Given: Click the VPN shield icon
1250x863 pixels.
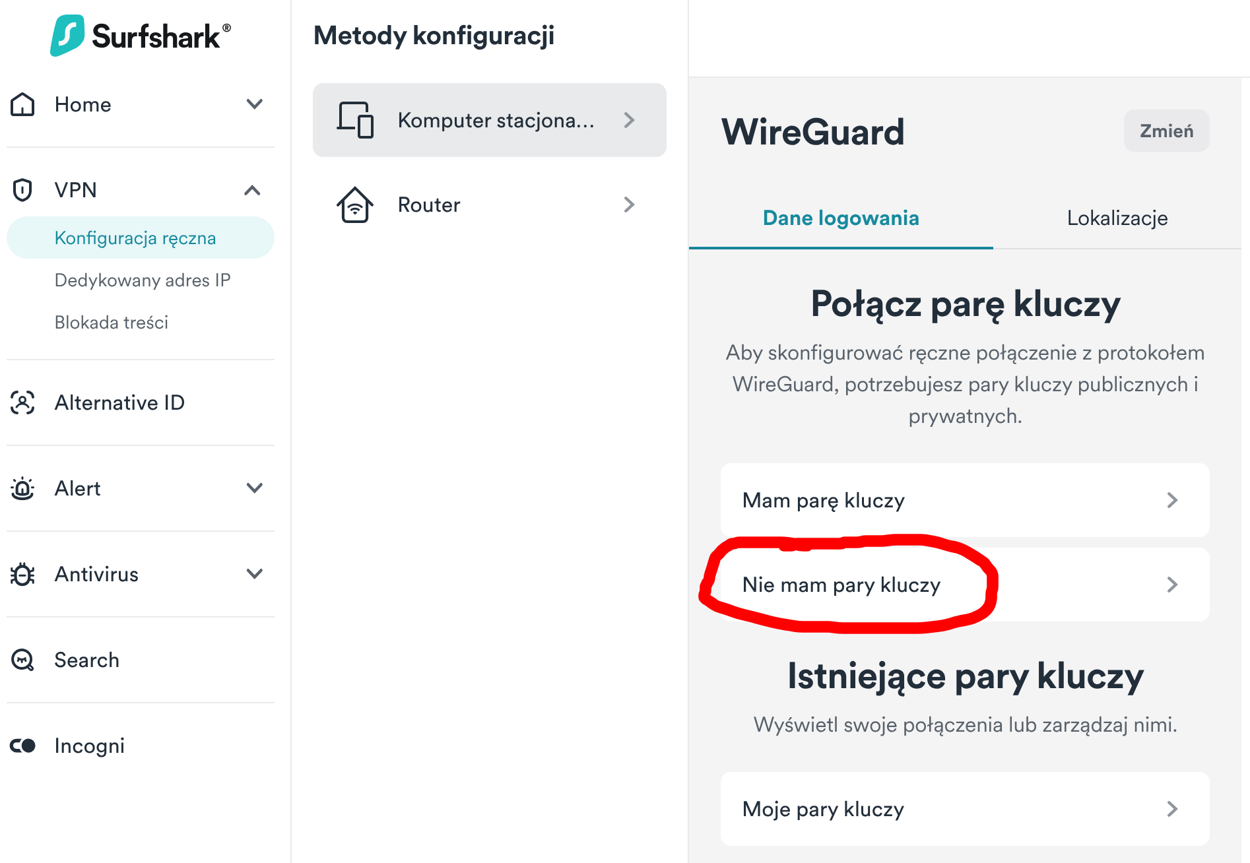Looking at the screenshot, I should click(23, 190).
